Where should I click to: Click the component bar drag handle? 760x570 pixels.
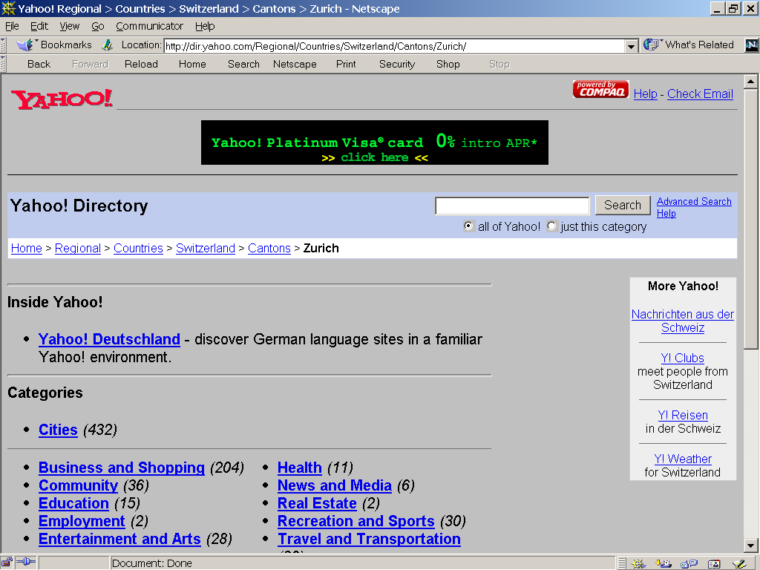623,563
